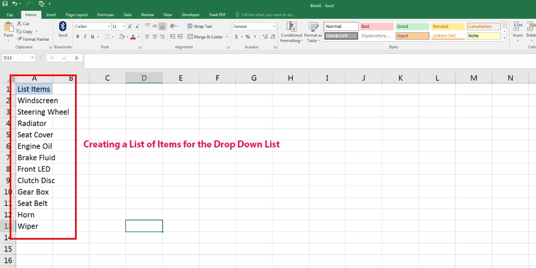Send via Bluetooth
The height and width of the screenshot is (268, 536).
(63, 29)
